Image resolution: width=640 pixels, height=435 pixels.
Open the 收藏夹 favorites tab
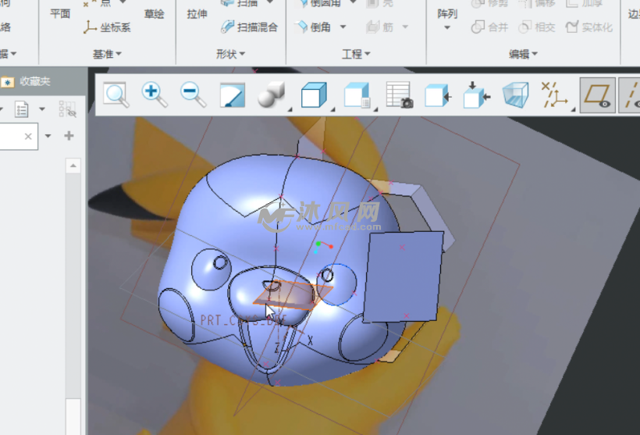pyautogui.click(x=26, y=81)
